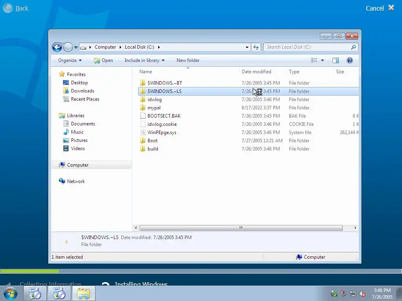The width and height of the screenshot is (402, 301).
Task: Click the Back link in setup
Action: (22, 9)
